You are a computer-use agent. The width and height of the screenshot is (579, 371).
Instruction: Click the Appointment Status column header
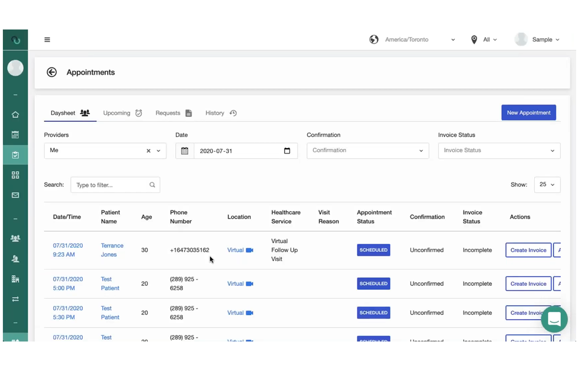(374, 217)
